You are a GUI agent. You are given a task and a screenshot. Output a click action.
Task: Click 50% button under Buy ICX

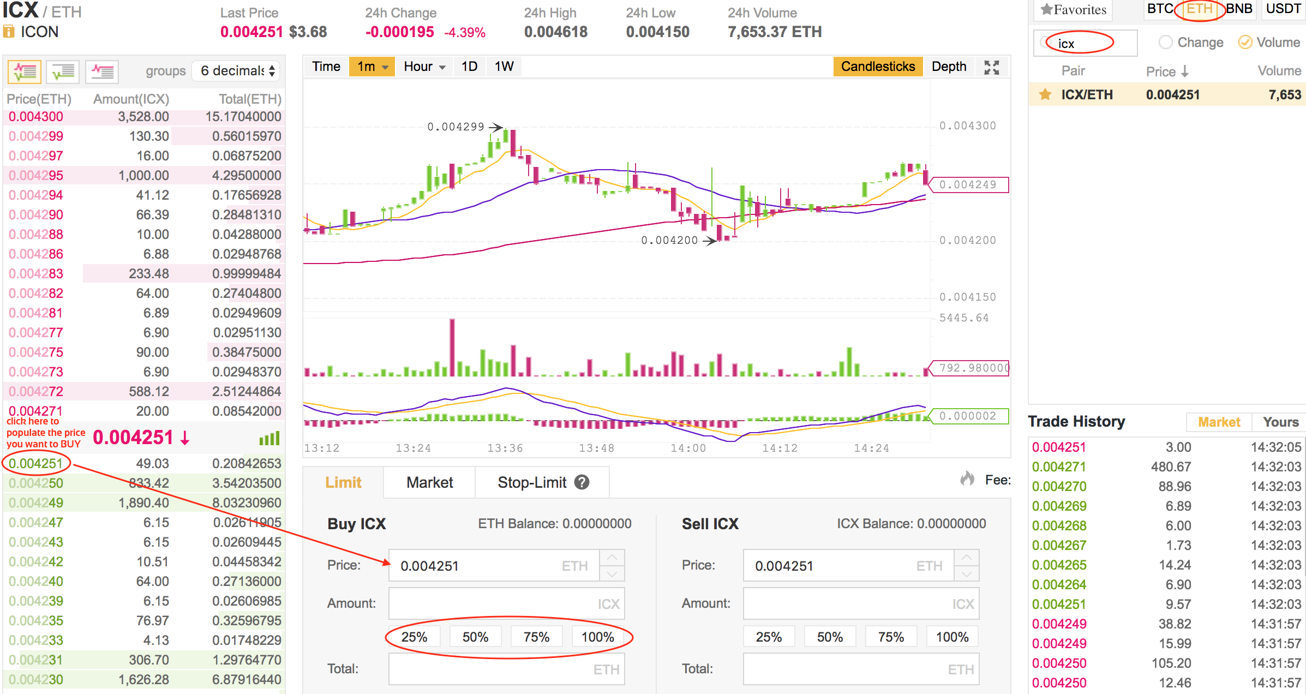[x=475, y=637]
